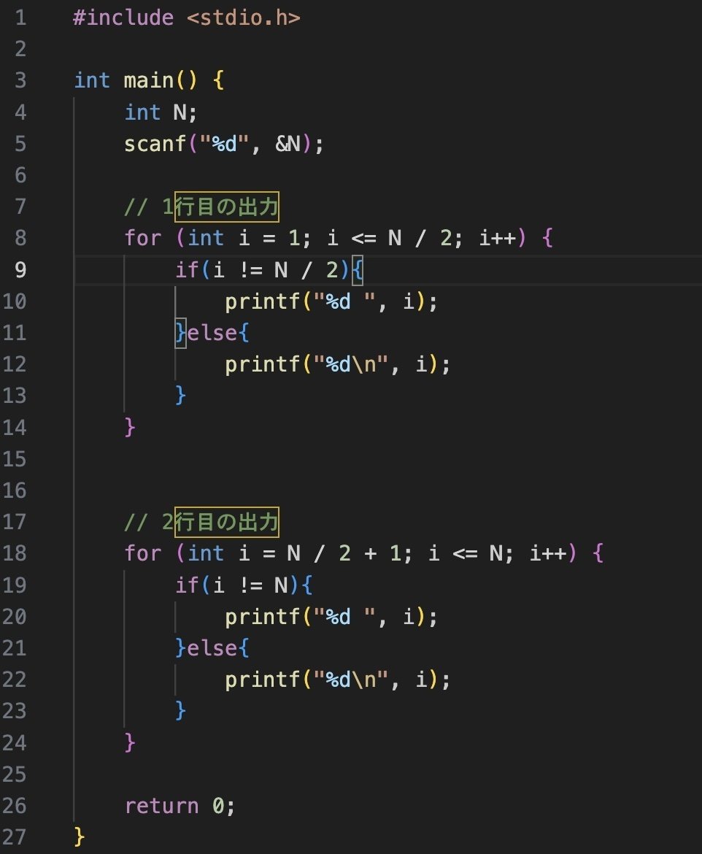Click line number 18 in the gutter

14,553
